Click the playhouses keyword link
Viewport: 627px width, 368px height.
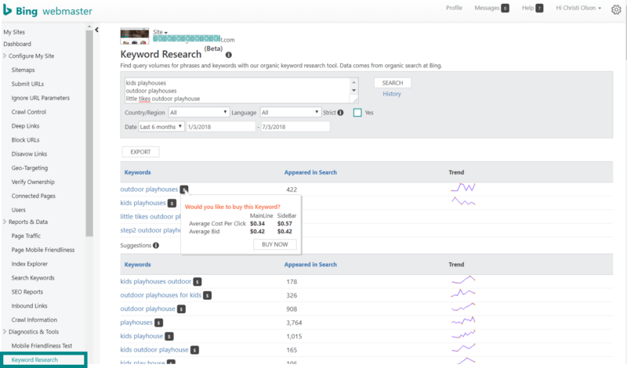coord(136,323)
